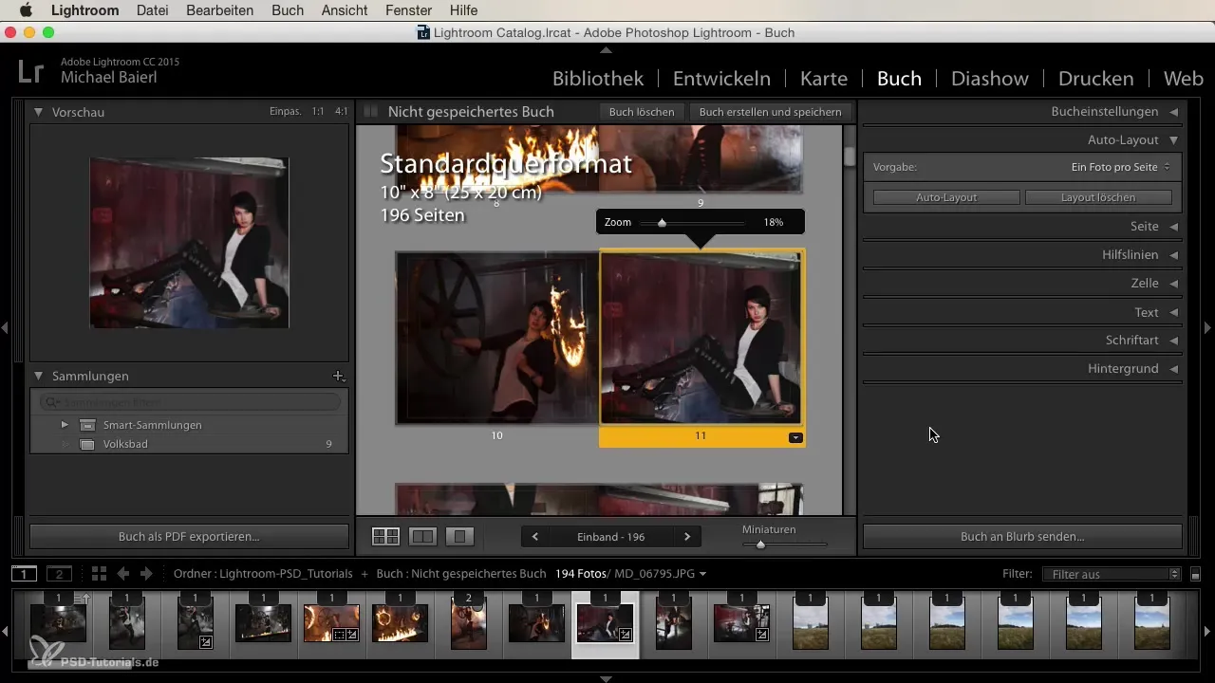This screenshot has width=1215, height=683.
Task: Collapse the Sammlungen panel
Action: pos(38,377)
